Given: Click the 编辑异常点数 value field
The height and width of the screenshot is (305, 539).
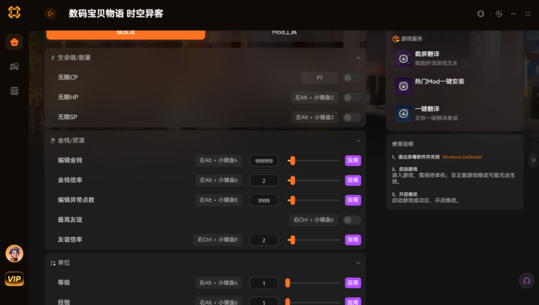Looking at the screenshot, I should coord(264,201).
